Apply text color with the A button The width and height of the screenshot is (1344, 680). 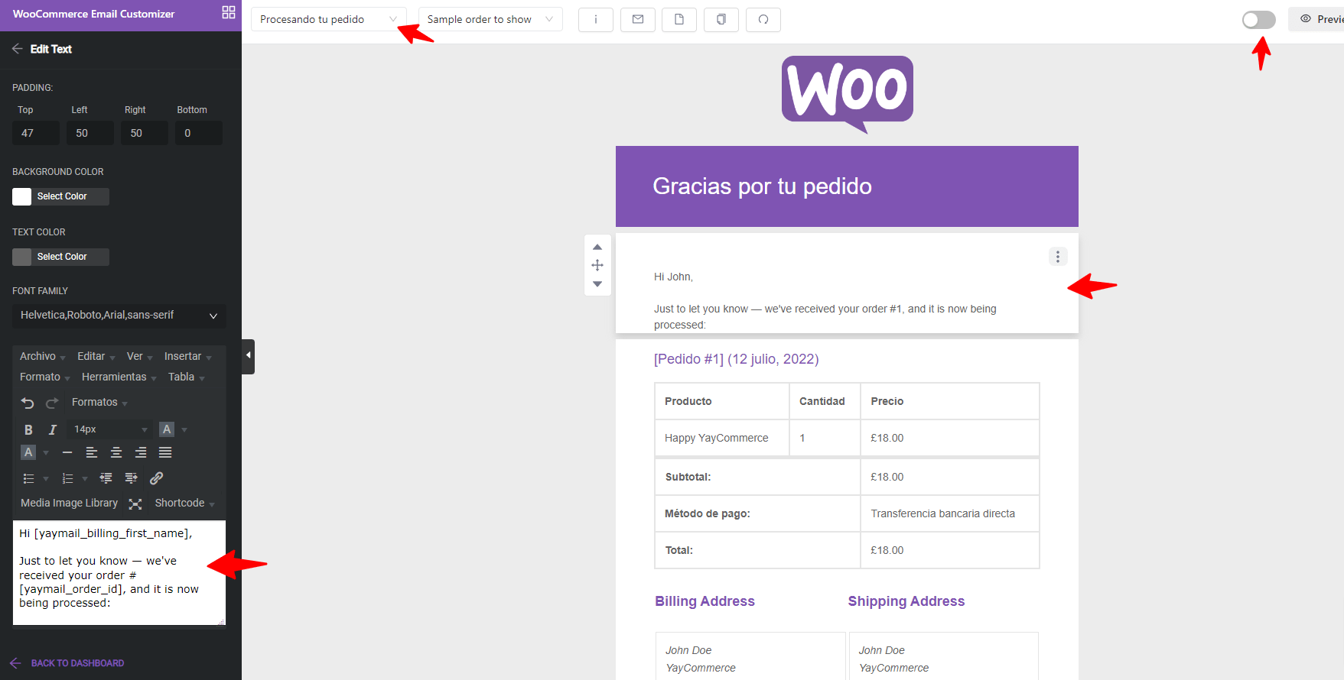tap(167, 429)
